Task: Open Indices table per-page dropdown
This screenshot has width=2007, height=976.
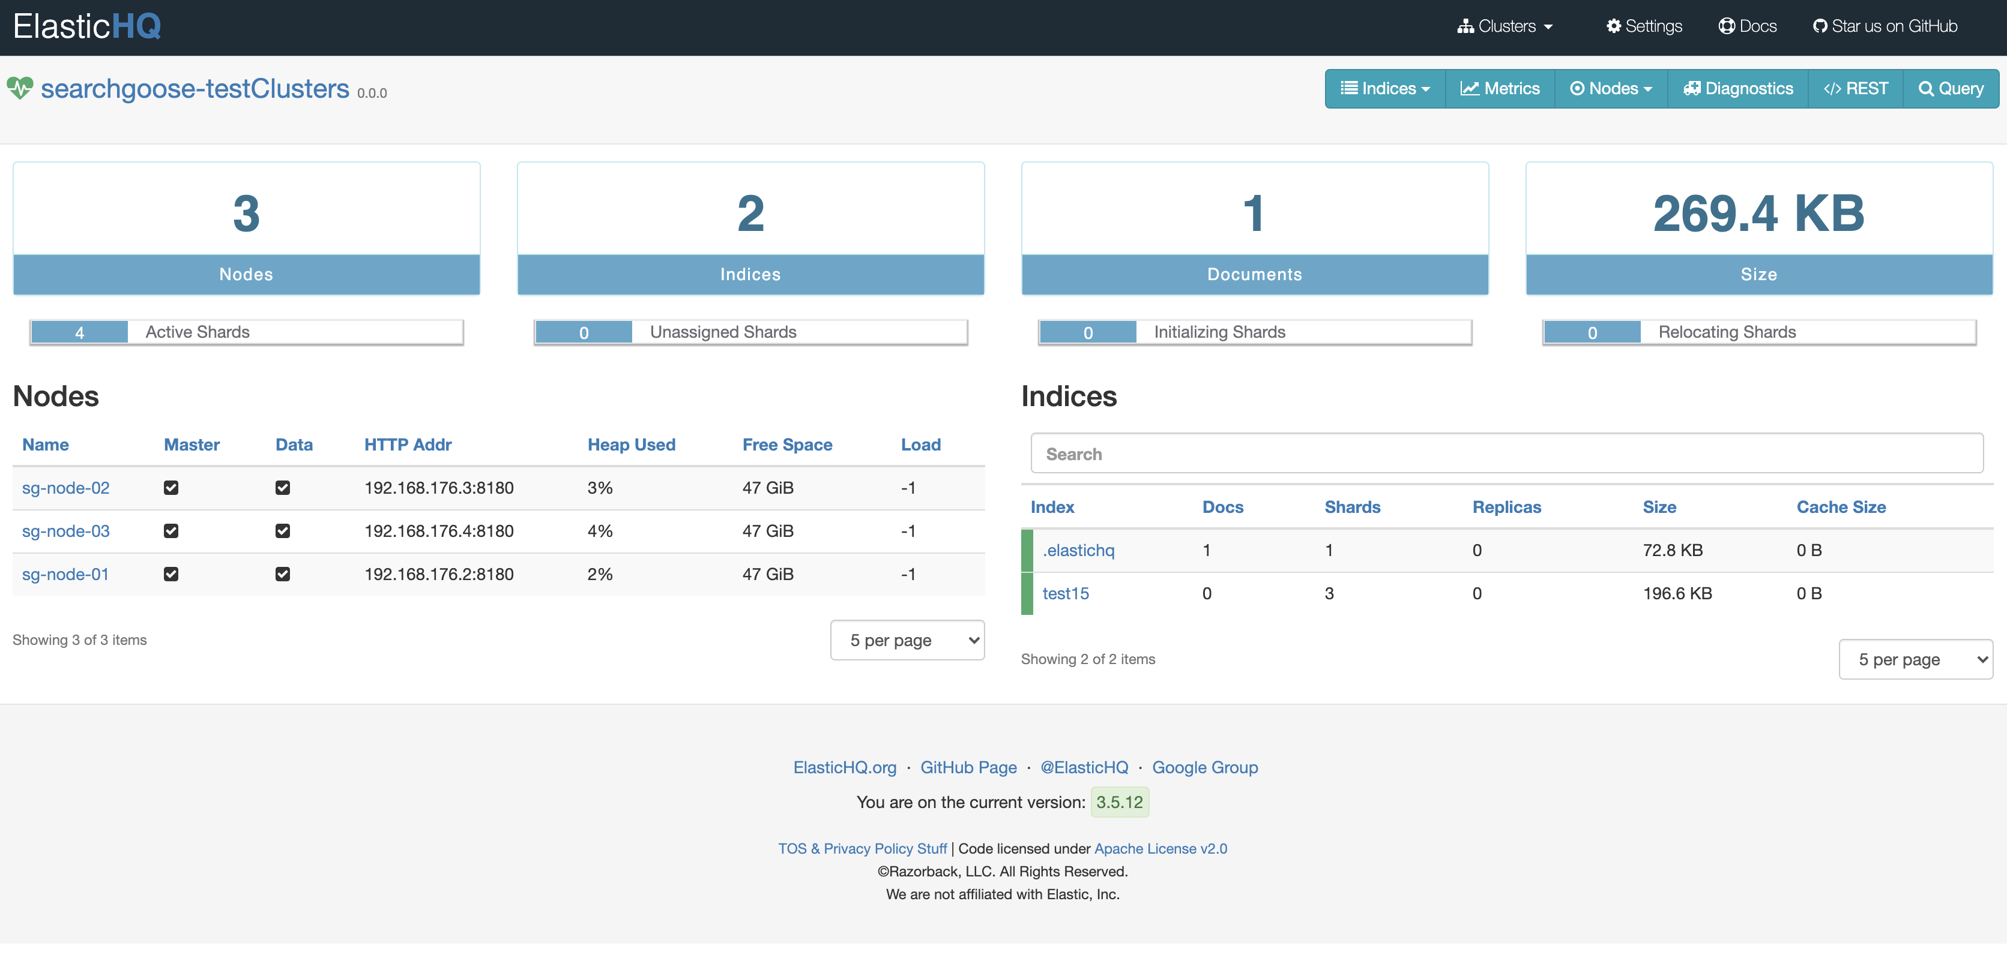Action: pos(1915,659)
